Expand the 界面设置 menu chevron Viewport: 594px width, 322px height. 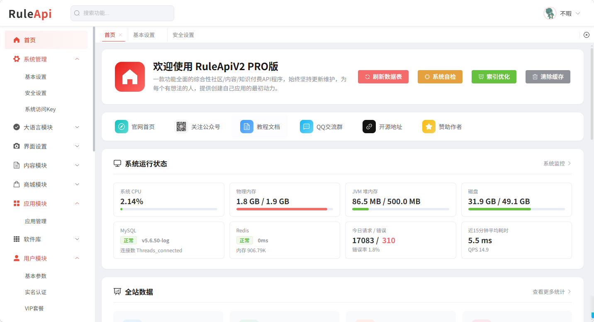click(x=77, y=146)
